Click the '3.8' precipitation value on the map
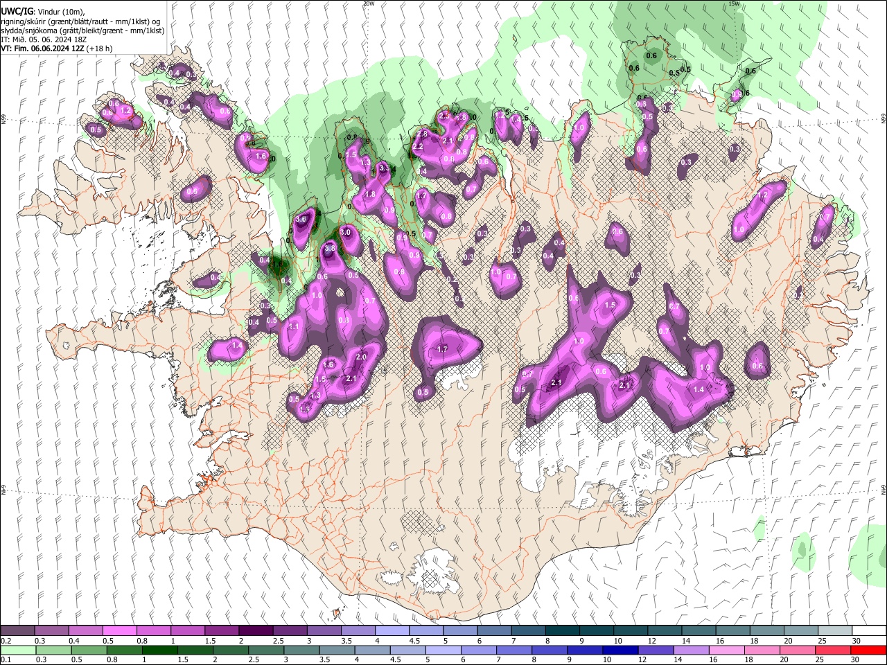887x665 pixels. (330, 248)
